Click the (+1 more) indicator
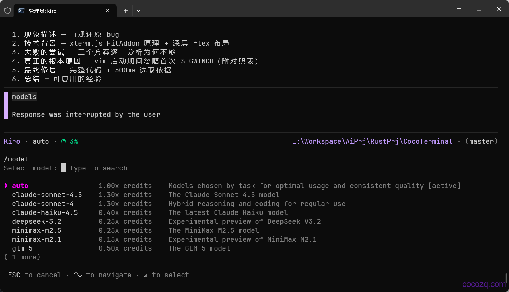 tap(22, 257)
